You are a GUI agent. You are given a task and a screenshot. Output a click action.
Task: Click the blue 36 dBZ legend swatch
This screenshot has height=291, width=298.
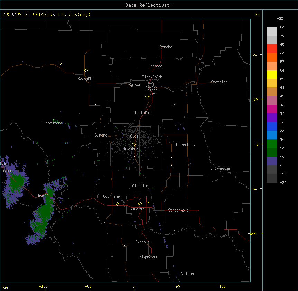tap(272, 126)
